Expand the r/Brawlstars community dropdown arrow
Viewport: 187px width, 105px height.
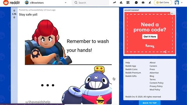pyautogui.click(x=65, y=3)
